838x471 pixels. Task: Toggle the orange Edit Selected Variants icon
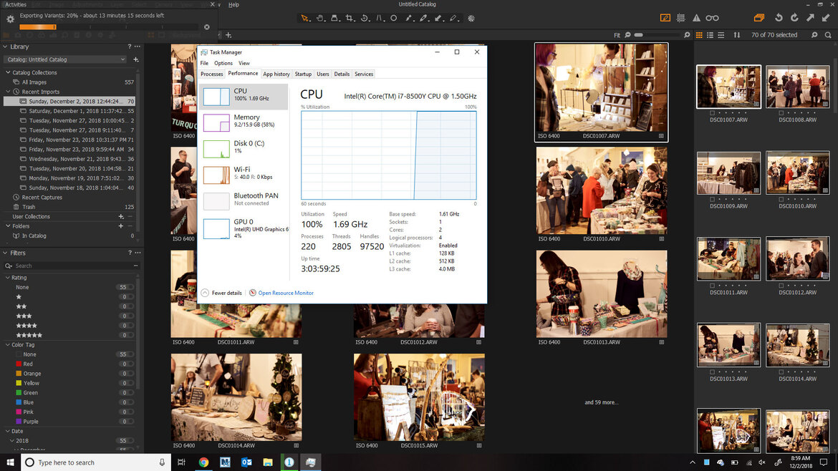click(x=665, y=18)
